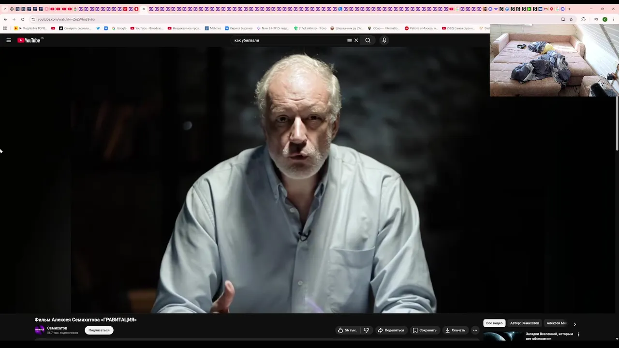Open the YouTube guide hamburger menu

(x=8, y=40)
